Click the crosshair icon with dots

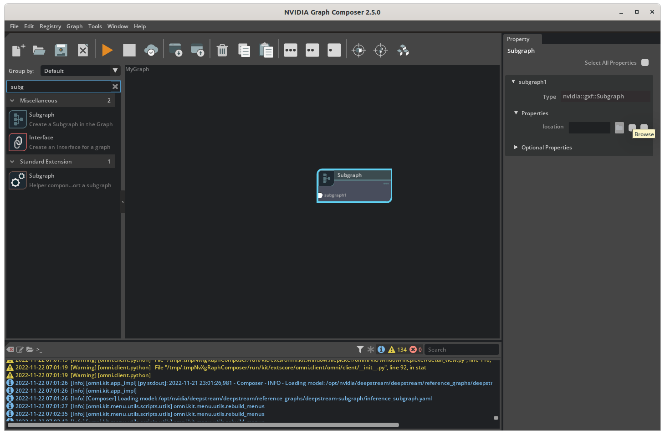[x=381, y=50]
